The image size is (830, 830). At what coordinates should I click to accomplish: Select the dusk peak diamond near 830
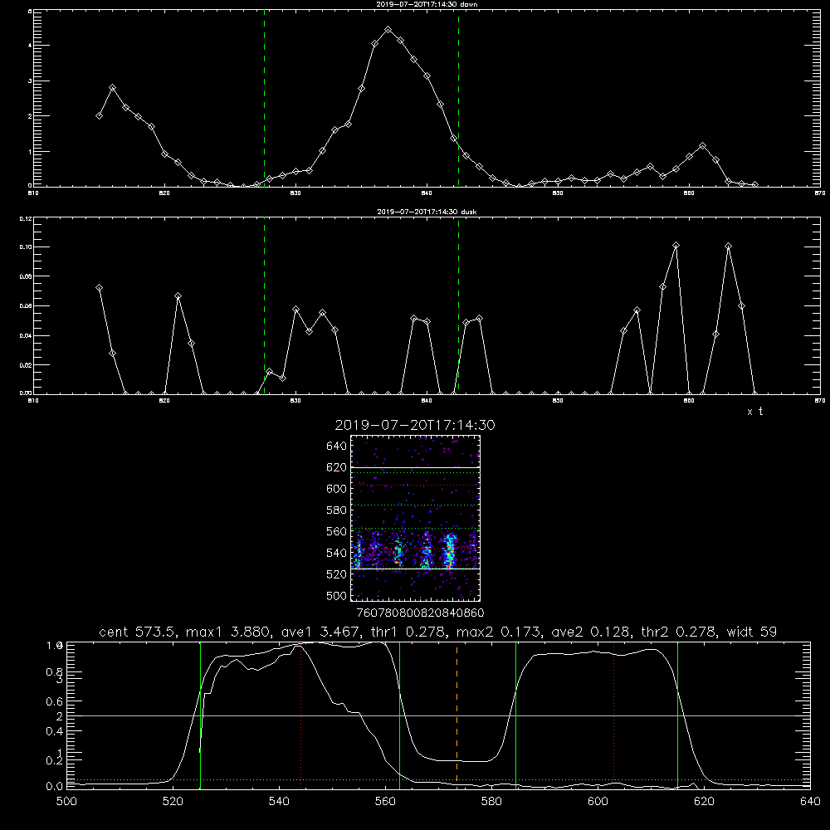point(296,309)
